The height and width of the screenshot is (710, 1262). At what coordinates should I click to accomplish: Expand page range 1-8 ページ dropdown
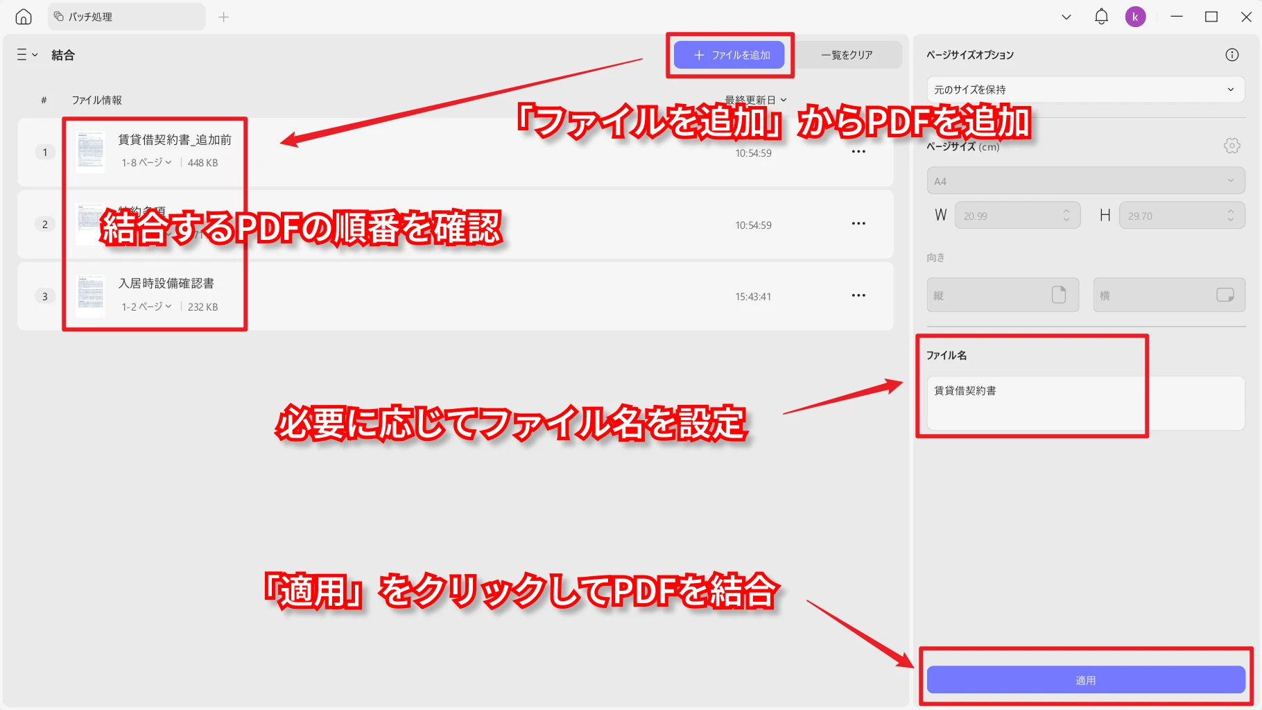pos(146,162)
